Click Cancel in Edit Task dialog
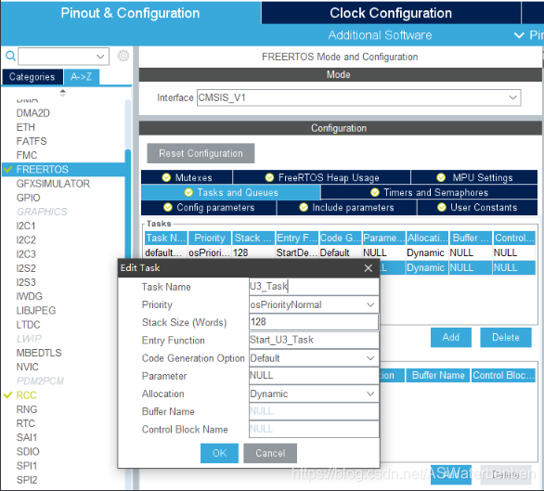544x491 pixels. click(270, 453)
